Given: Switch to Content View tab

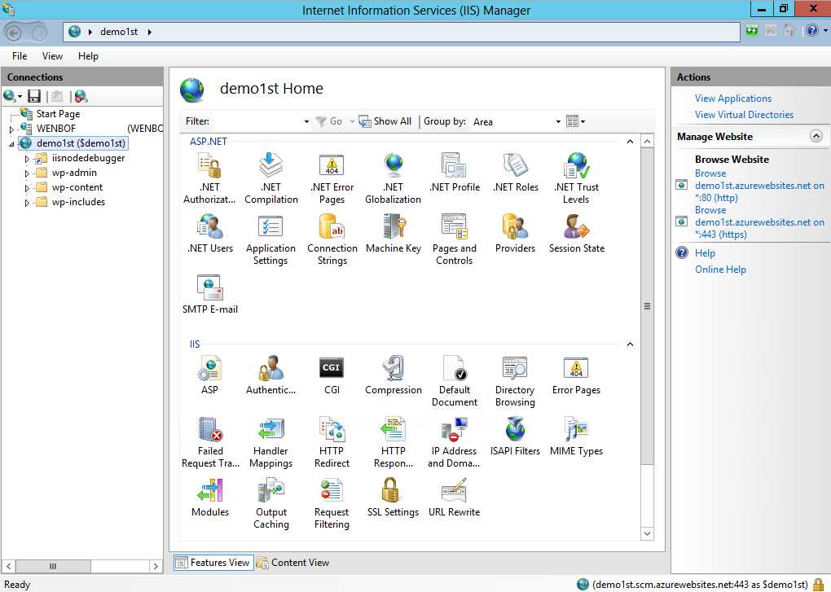Looking at the screenshot, I should point(293,563).
